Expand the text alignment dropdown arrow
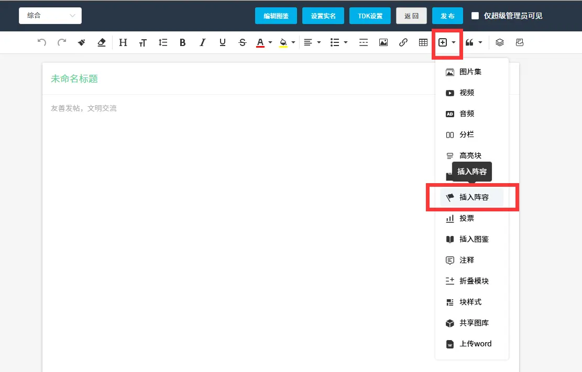Image resolution: width=582 pixels, height=372 pixels. [319, 42]
